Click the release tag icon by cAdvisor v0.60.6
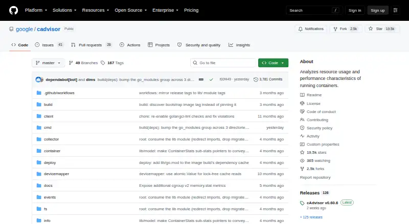Viewport: 409px width, 224px height. coord(302,203)
